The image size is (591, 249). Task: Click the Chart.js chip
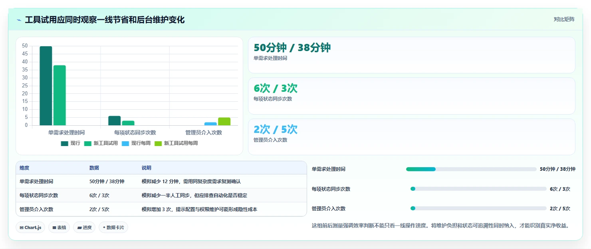[x=30, y=227]
